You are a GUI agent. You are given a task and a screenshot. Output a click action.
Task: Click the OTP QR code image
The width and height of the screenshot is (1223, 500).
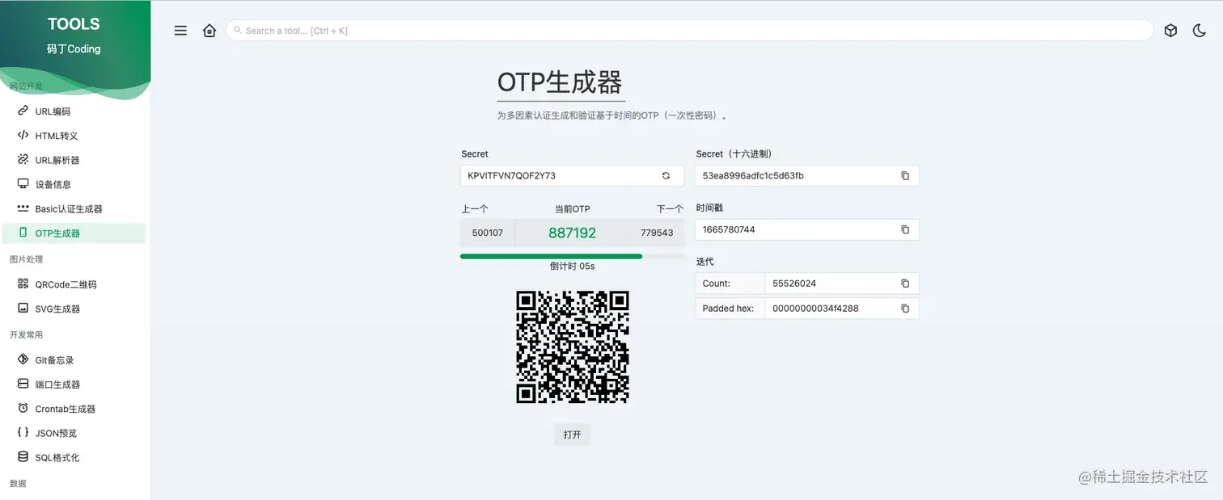pos(573,347)
